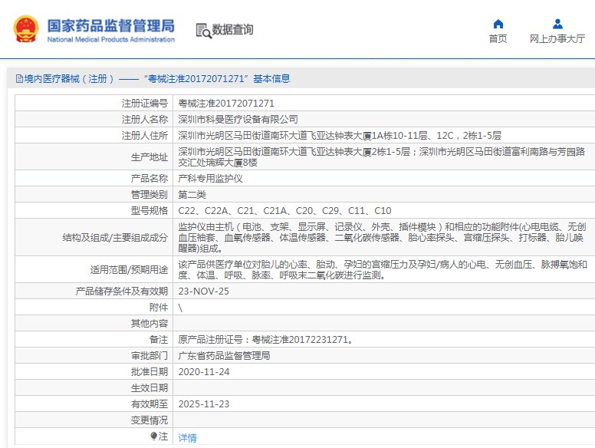Click the model list starting with C22
The height and width of the screenshot is (448, 595).
(x=284, y=211)
